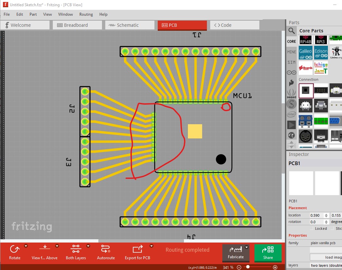The image size is (342, 270).
Task: Click the zoom slider handle
Action: tap(248, 267)
